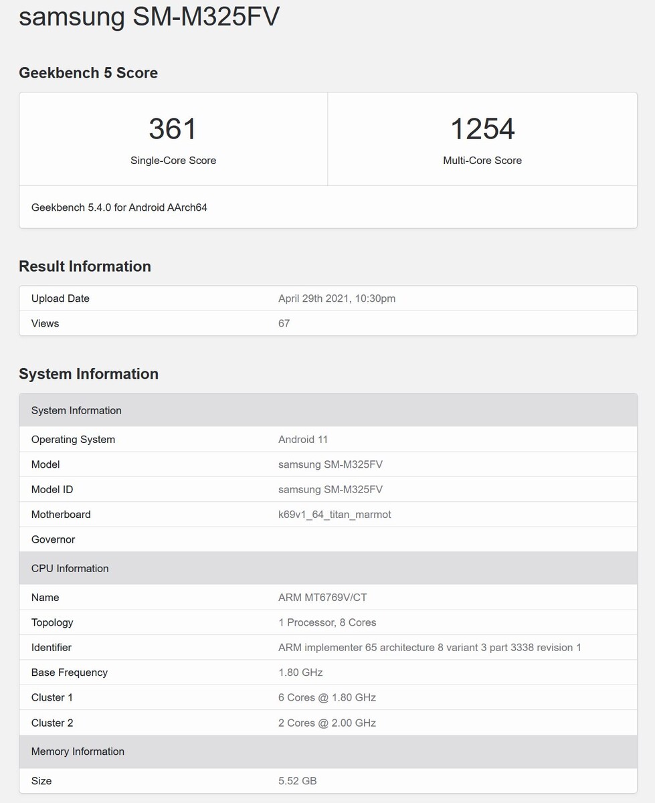Click the System Information heading

point(88,374)
